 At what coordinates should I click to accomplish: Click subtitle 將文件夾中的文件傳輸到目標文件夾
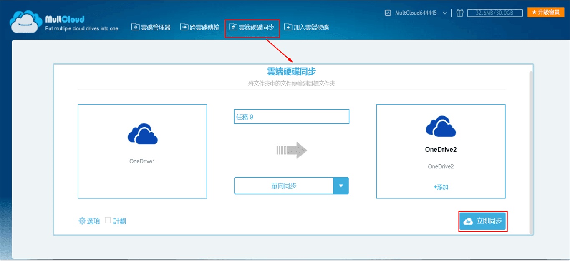coord(291,83)
